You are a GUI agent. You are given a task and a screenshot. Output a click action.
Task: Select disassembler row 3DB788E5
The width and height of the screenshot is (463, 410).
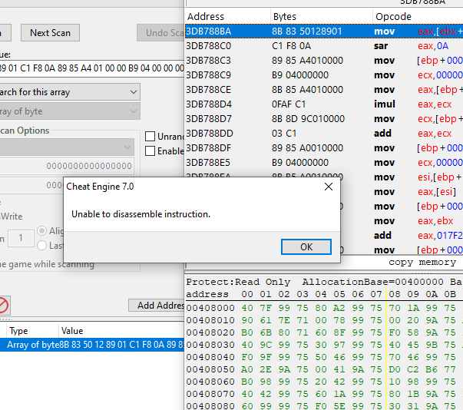coord(324,163)
